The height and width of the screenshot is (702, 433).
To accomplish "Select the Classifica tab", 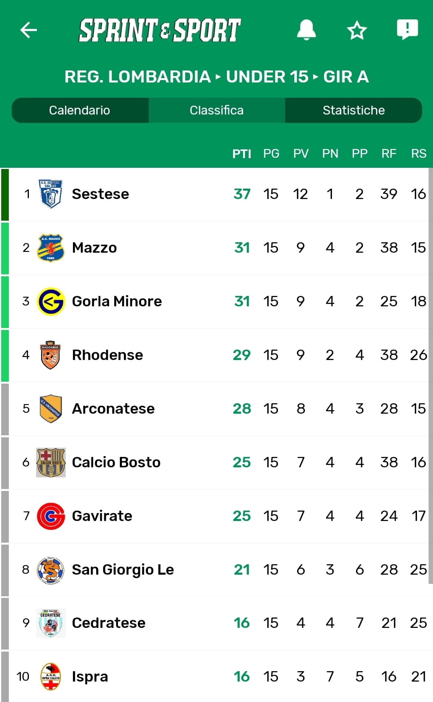I will [216, 110].
